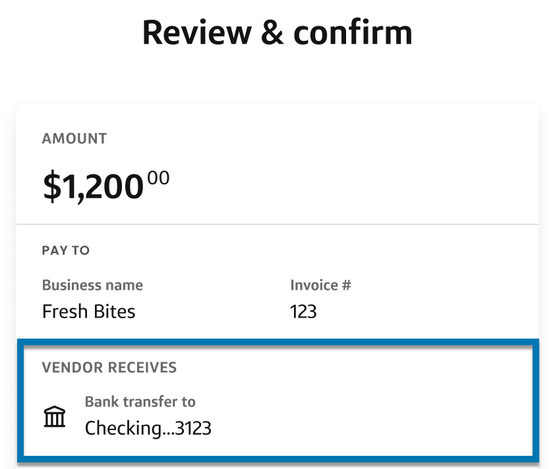Click the "Business name" field label
The height and width of the screenshot is (469, 559).
tap(92, 285)
